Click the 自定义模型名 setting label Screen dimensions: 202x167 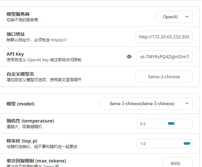(20, 74)
